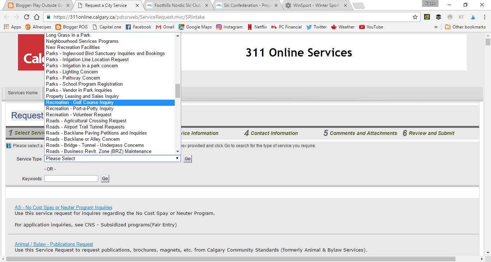Image resolution: width=491 pixels, height=262 pixels.
Task: Open Animal / Bylaw - Publications Request link
Action: pos(54,244)
